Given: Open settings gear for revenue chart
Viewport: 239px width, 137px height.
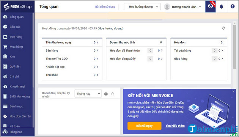Looking at the screenshot, I should [x=106, y=94].
